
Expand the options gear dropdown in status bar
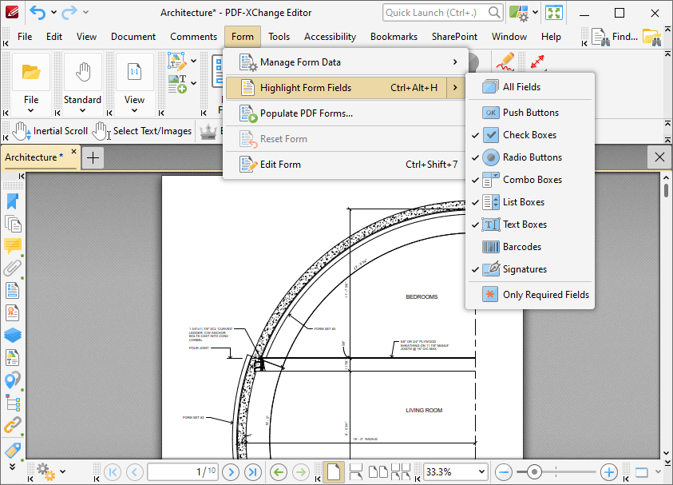[62, 471]
